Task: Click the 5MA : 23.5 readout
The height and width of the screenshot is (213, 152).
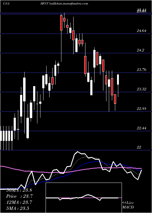Action: [18, 208]
